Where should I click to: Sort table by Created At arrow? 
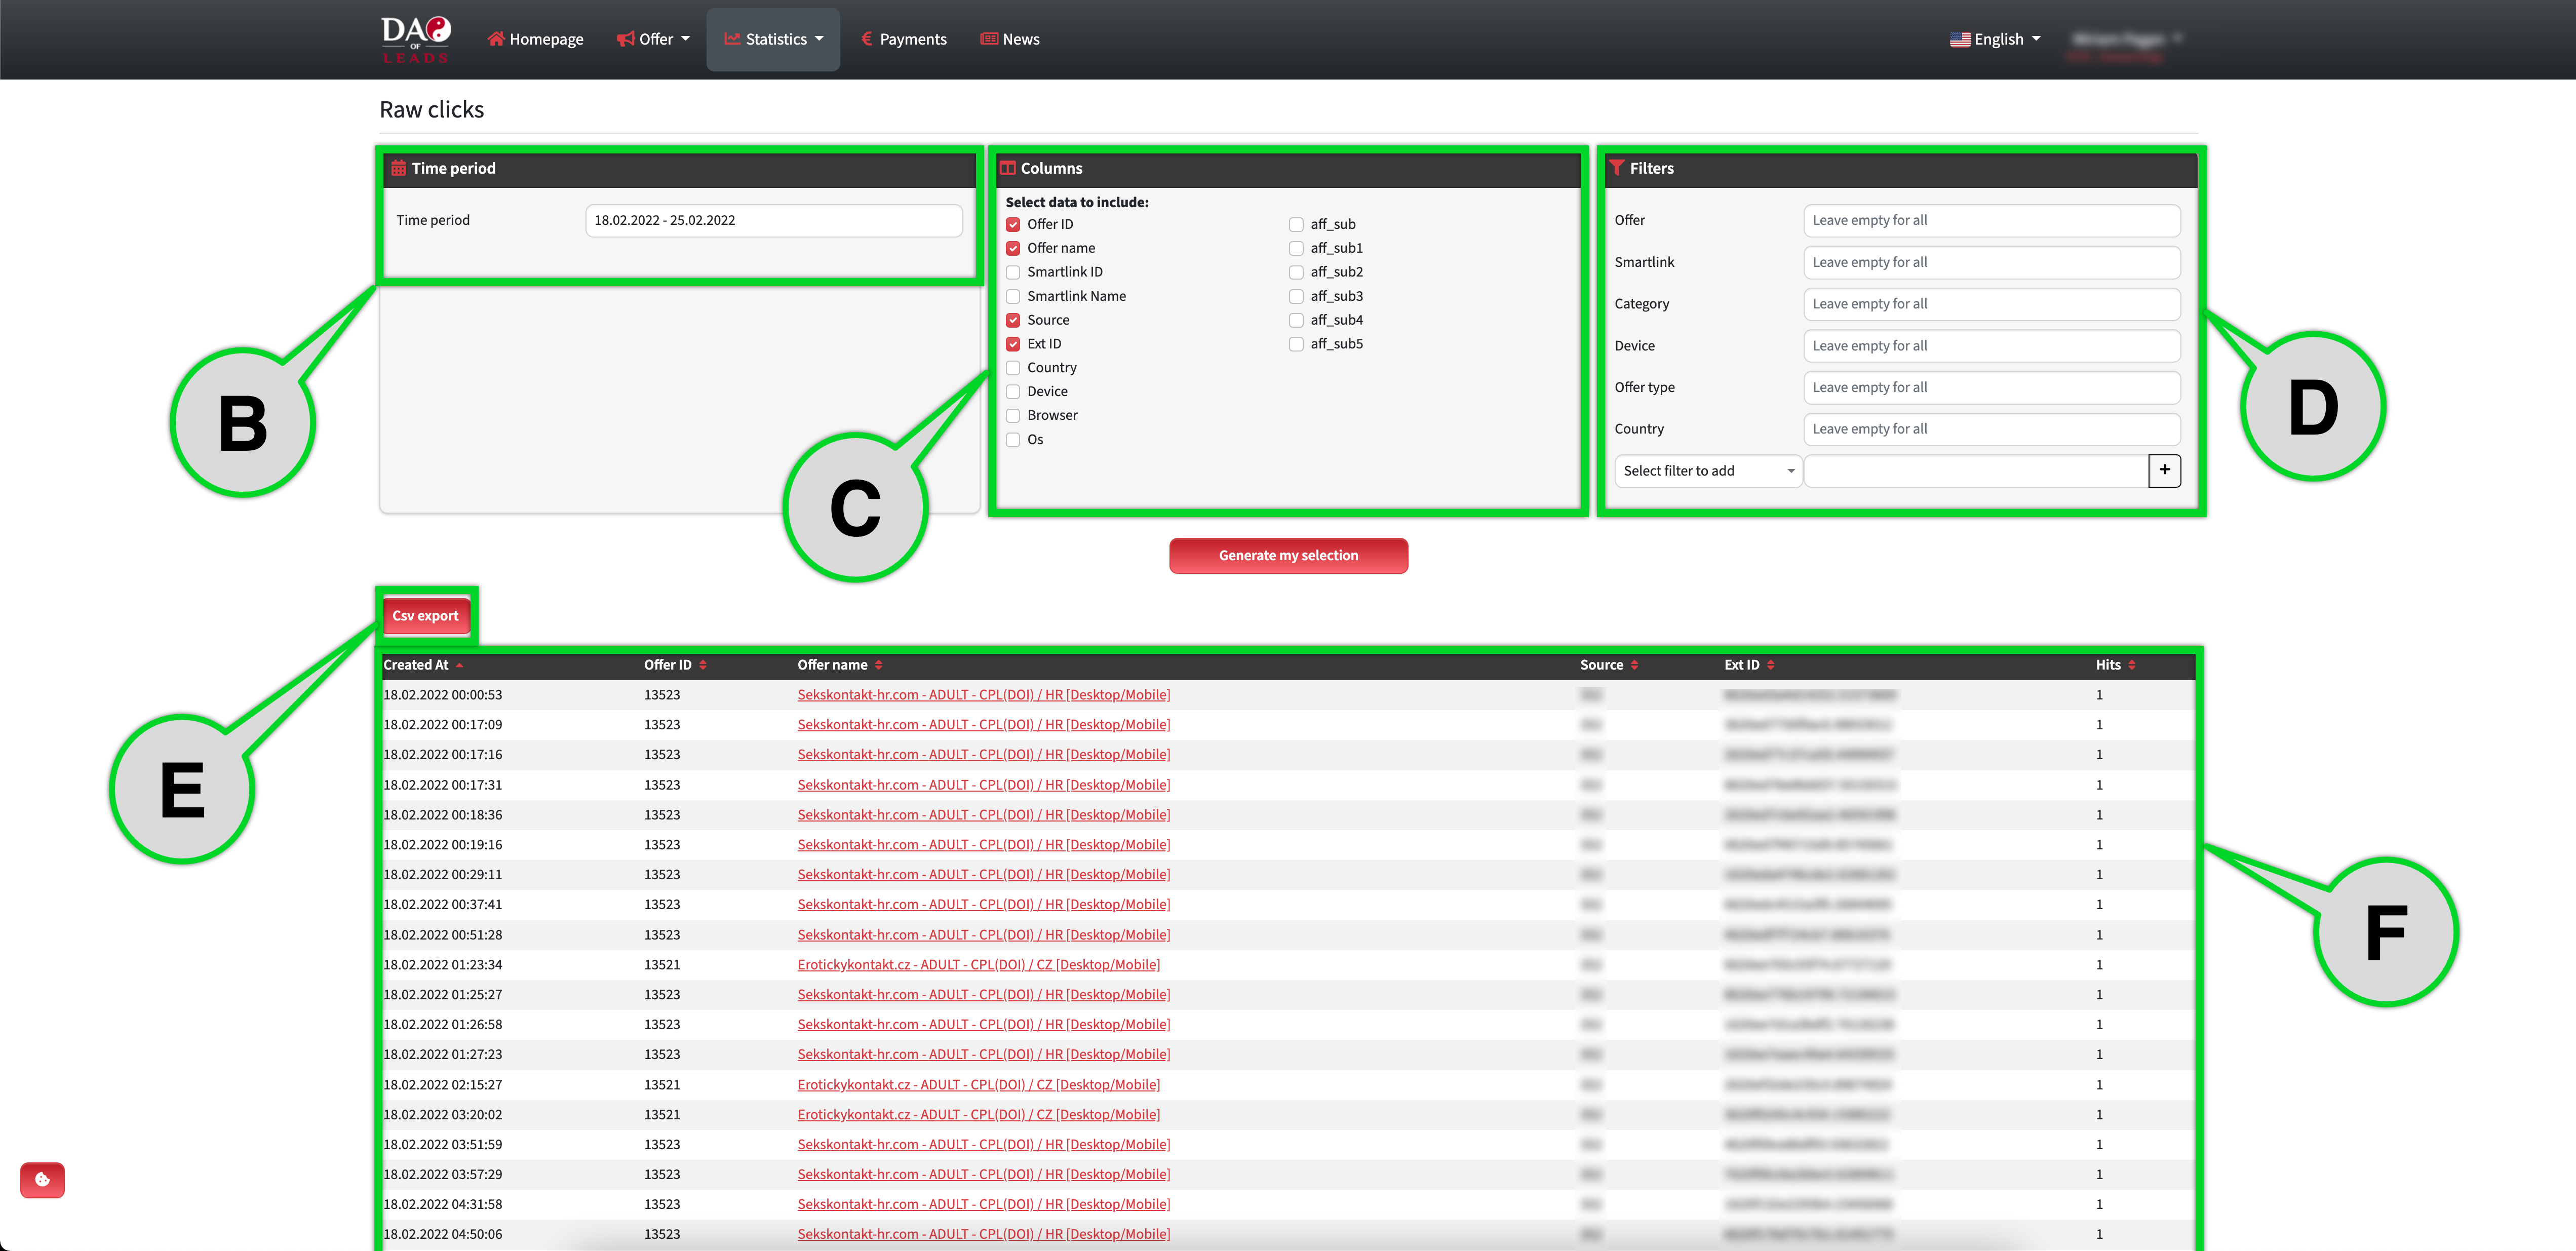[x=459, y=665]
